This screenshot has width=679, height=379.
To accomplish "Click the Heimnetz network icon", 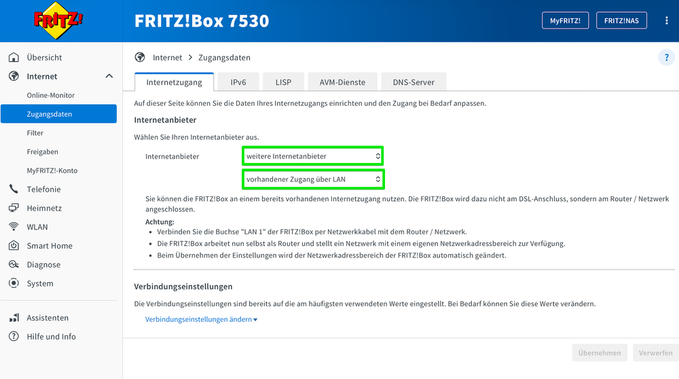I will (14, 209).
